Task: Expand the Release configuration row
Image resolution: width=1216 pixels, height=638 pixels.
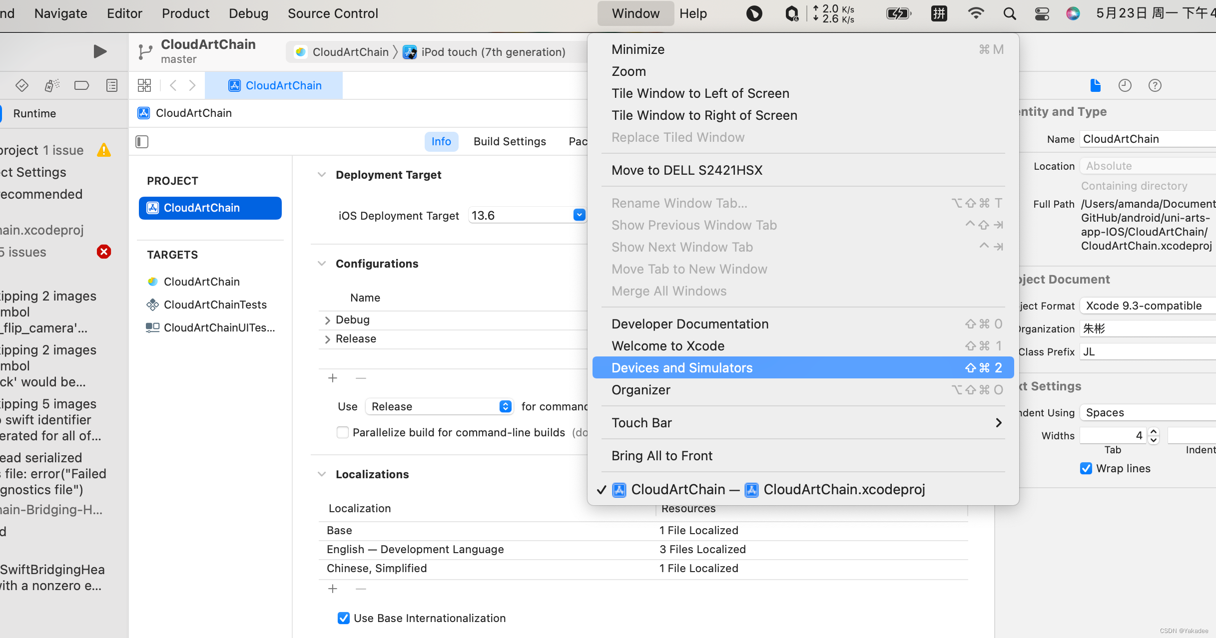Action: [328, 339]
